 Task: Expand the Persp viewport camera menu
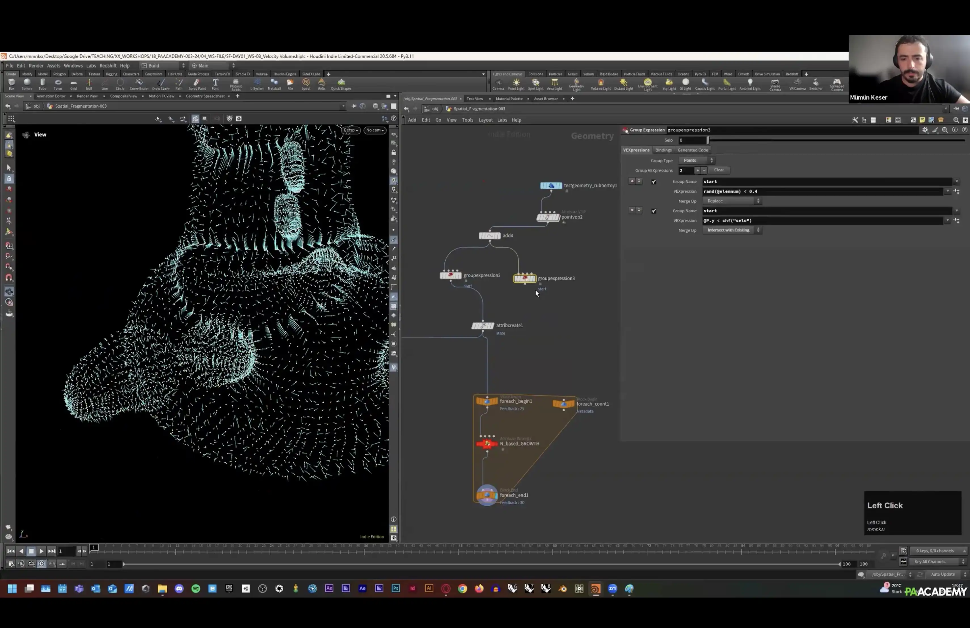click(x=351, y=130)
